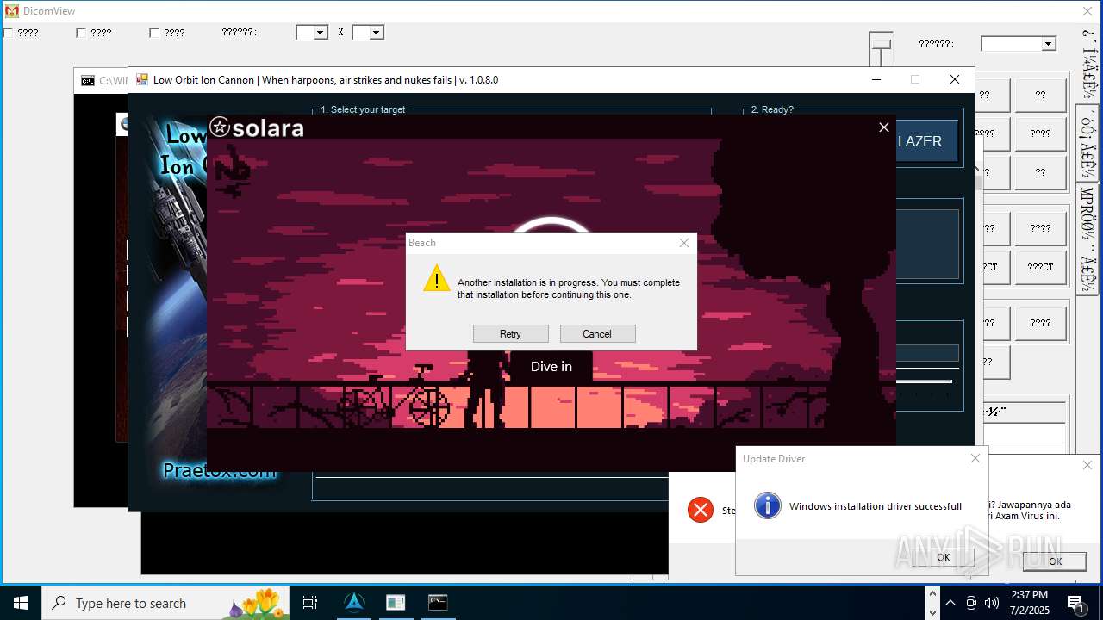
Task: Click the yellow warning icon in Beach dialog
Action: coord(437,278)
